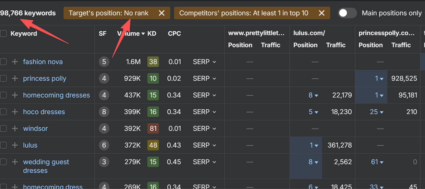Click the red KD 81 badge for windsor
425x189 pixels.
pyautogui.click(x=153, y=128)
